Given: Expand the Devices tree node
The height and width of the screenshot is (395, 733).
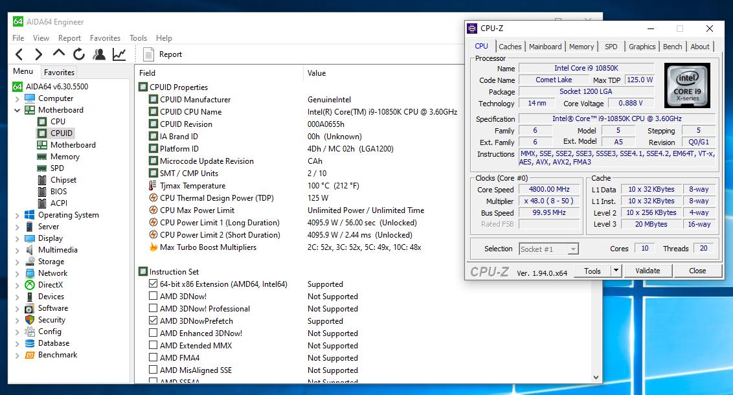Looking at the screenshot, I should (x=17, y=297).
